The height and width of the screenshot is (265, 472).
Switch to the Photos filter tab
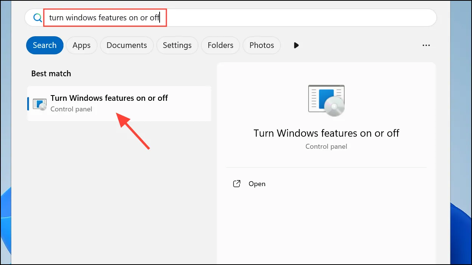pyautogui.click(x=262, y=45)
